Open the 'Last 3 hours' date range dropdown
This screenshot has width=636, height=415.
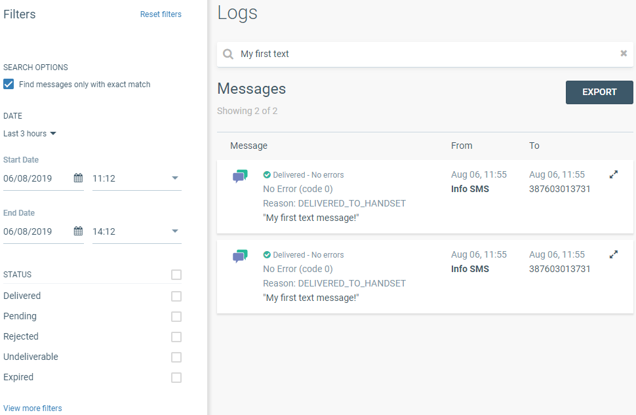pos(30,134)
